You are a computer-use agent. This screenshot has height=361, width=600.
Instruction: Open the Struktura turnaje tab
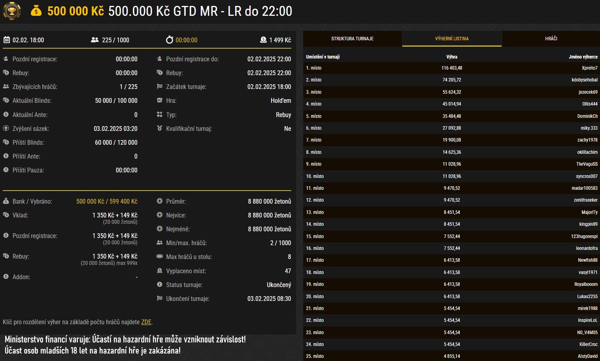click(x=353, y=39)
